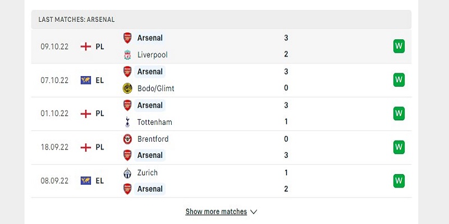Image resolution: width=449 pixels, height=224 pixels.
Task: Click the PL league label for 01.10.22
Action: pyautogui.click(x=100, y=114)
